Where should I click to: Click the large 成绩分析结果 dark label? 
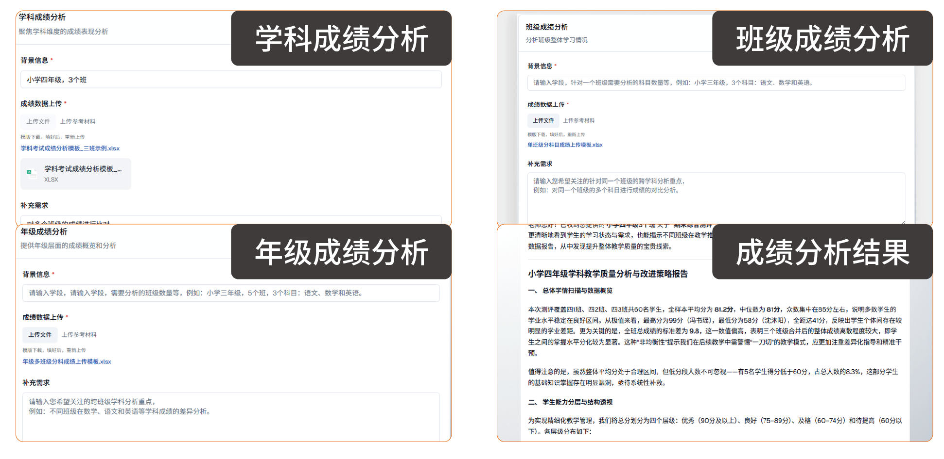(x=822, y=252)
